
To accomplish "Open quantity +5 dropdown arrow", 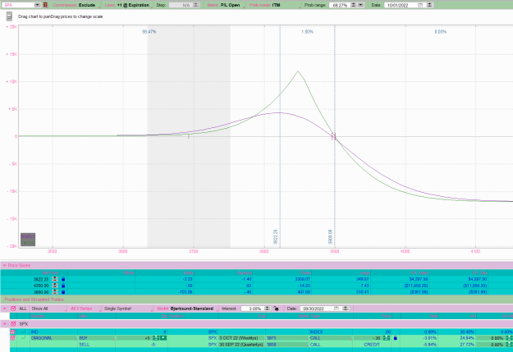I will pyautogui.click(x=163, y=338).
